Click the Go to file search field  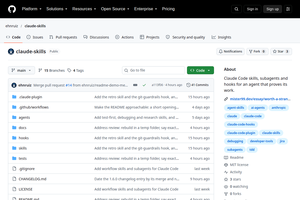point(153,70)
